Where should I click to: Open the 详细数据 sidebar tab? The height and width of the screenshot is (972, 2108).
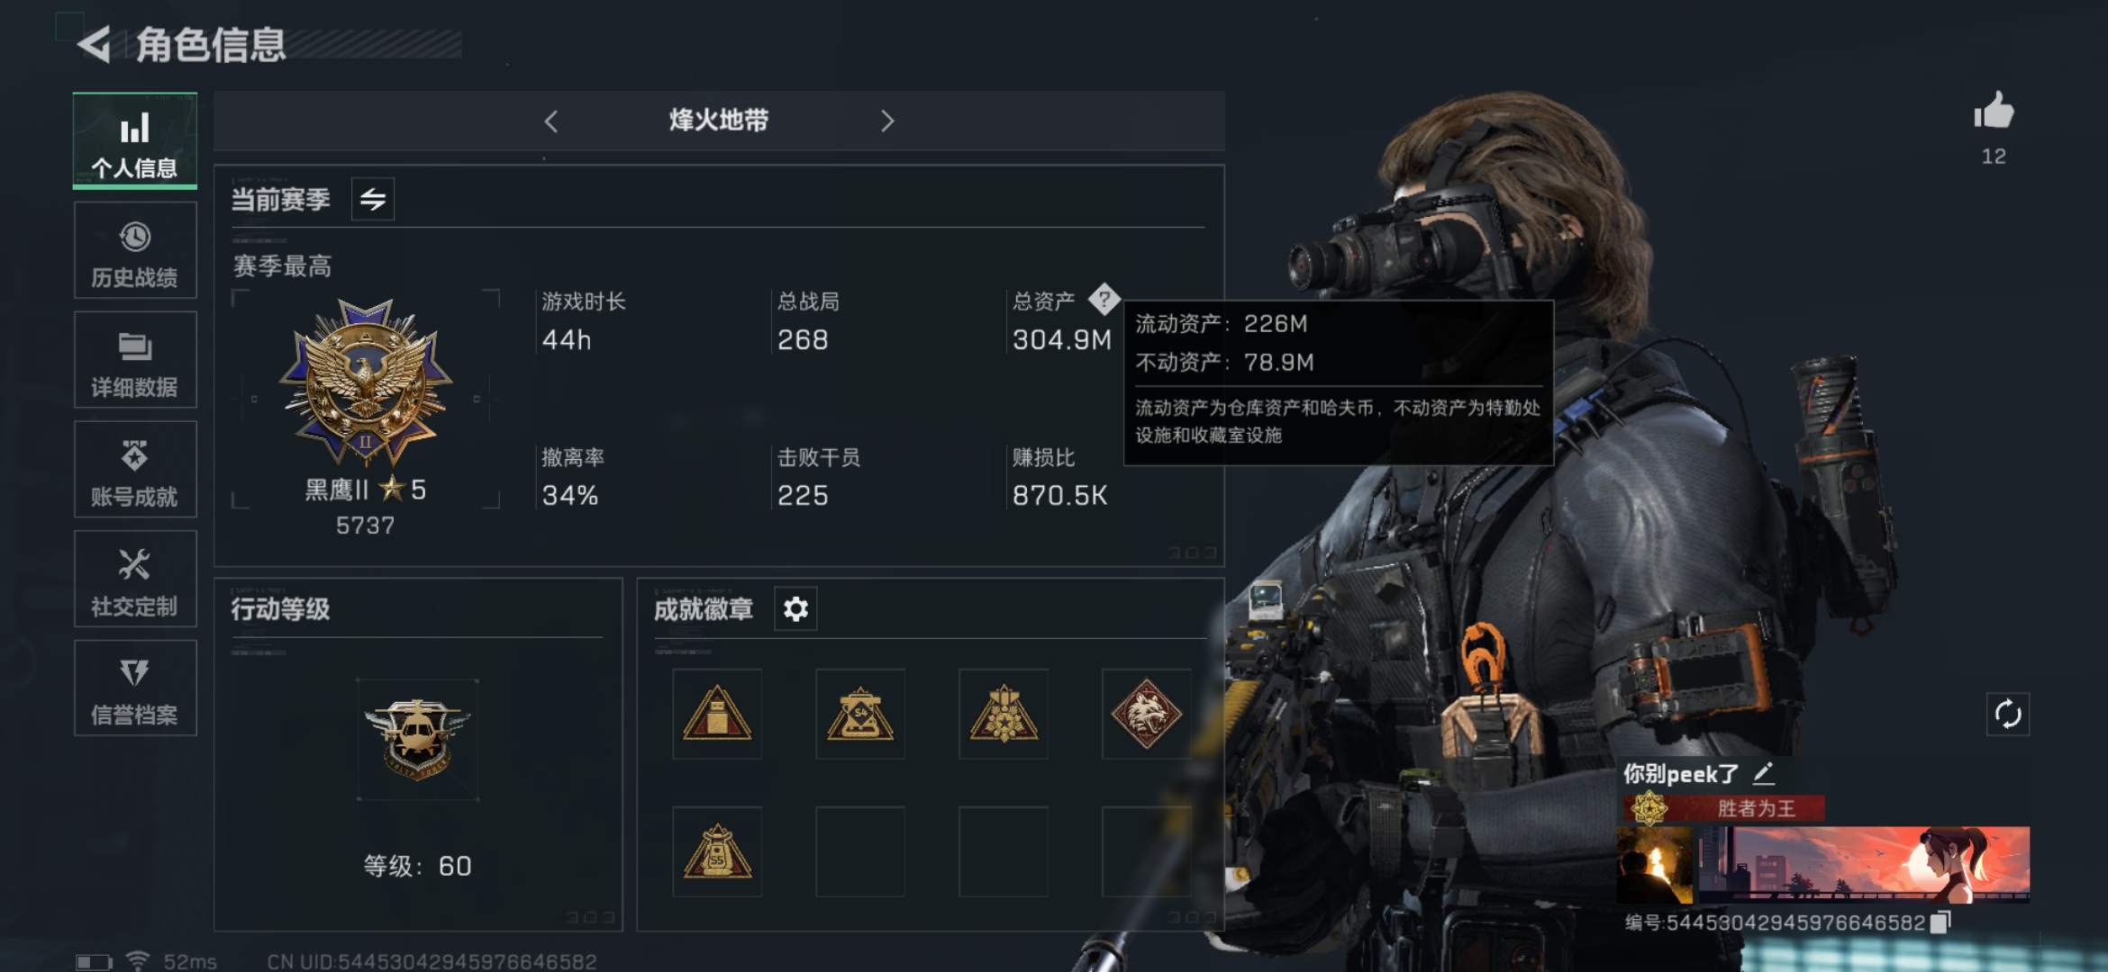[x=135, y=361]
